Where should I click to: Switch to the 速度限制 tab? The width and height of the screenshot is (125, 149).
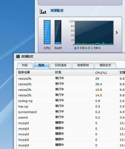click(x=83, y=65)
